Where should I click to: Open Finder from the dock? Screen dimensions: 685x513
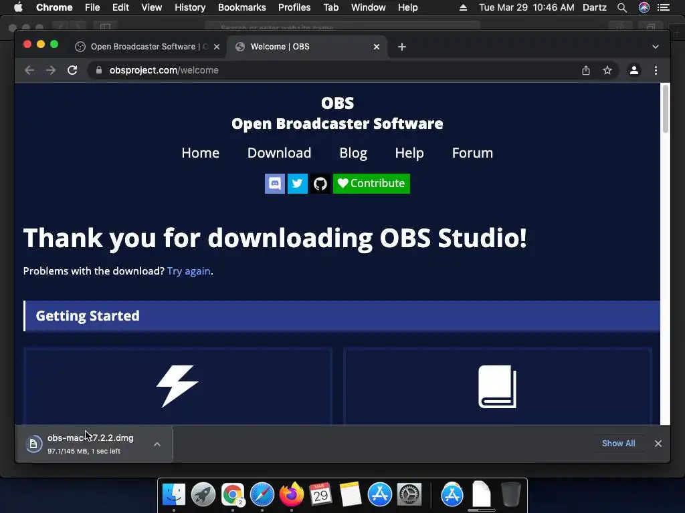(174, 495)
